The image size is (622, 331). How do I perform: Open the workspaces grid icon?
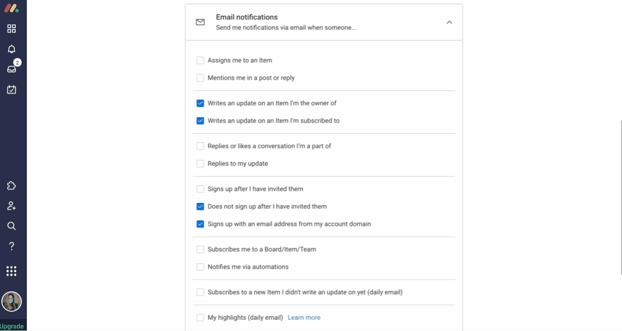coord(12,29)
